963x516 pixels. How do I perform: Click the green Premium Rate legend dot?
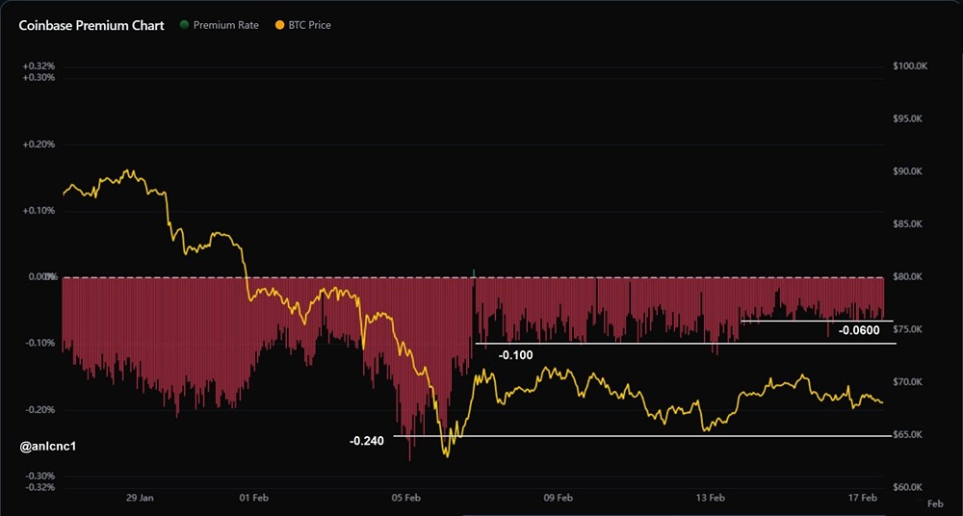[x=184, y=25]
